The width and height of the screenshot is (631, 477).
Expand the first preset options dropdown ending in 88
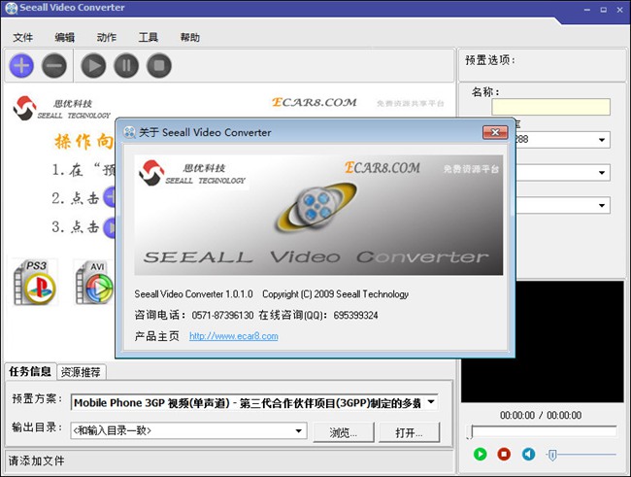tap(602, 140)
